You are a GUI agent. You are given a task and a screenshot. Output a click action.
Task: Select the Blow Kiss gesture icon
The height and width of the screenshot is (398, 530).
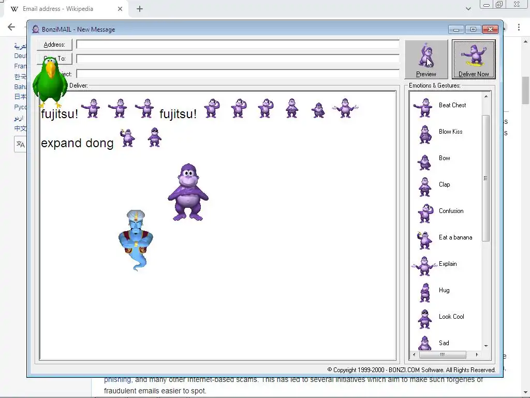click(x=425, y=134)
